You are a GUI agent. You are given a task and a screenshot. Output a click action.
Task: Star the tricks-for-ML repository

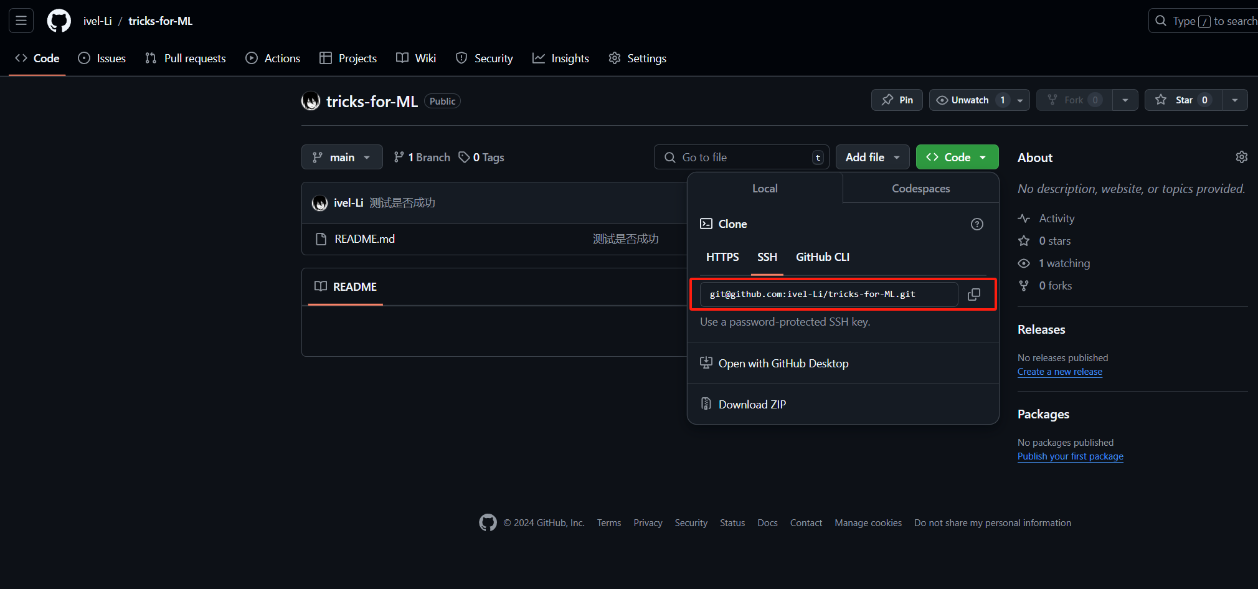point(1183,100)
